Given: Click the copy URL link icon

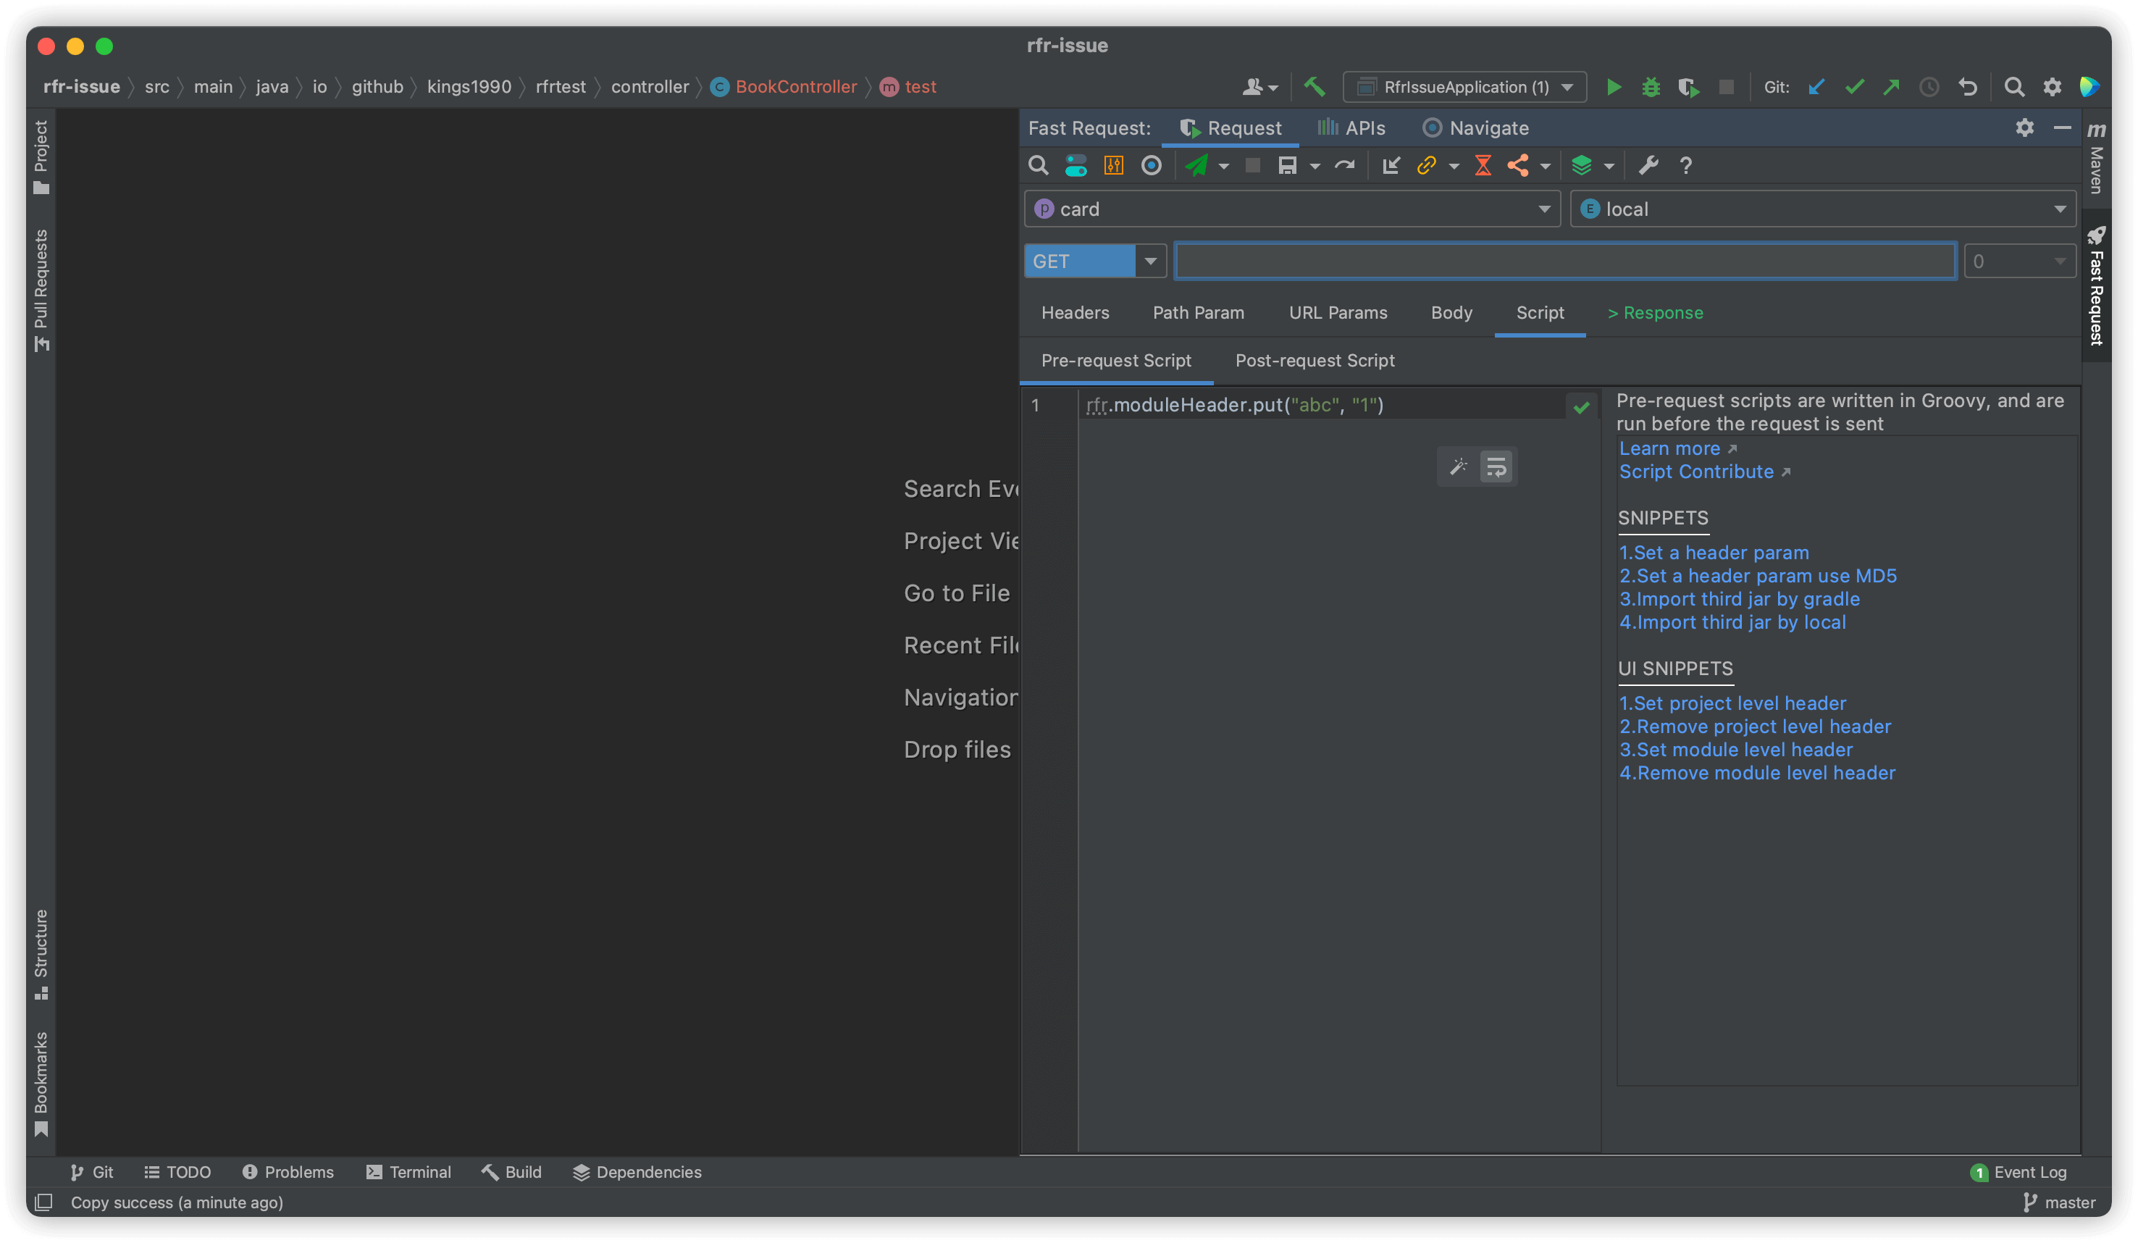Looking at the screenshot, I should [x=1428, y=165].
